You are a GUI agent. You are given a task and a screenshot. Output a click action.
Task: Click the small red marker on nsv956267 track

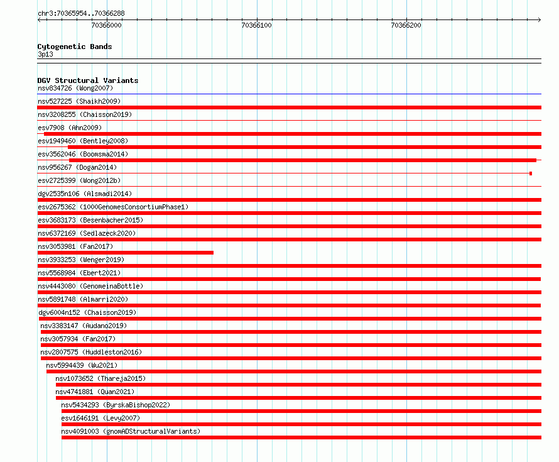pos(531,173)
